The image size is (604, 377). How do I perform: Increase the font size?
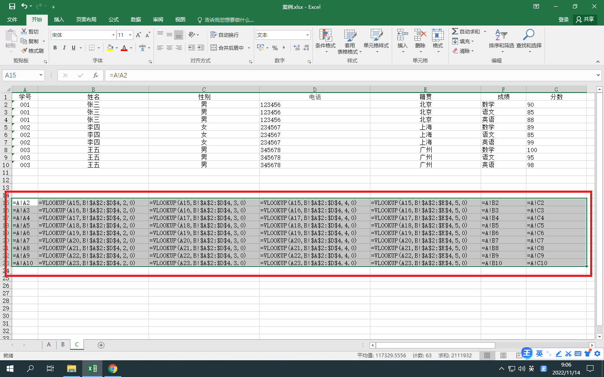(x=138, y=35)
